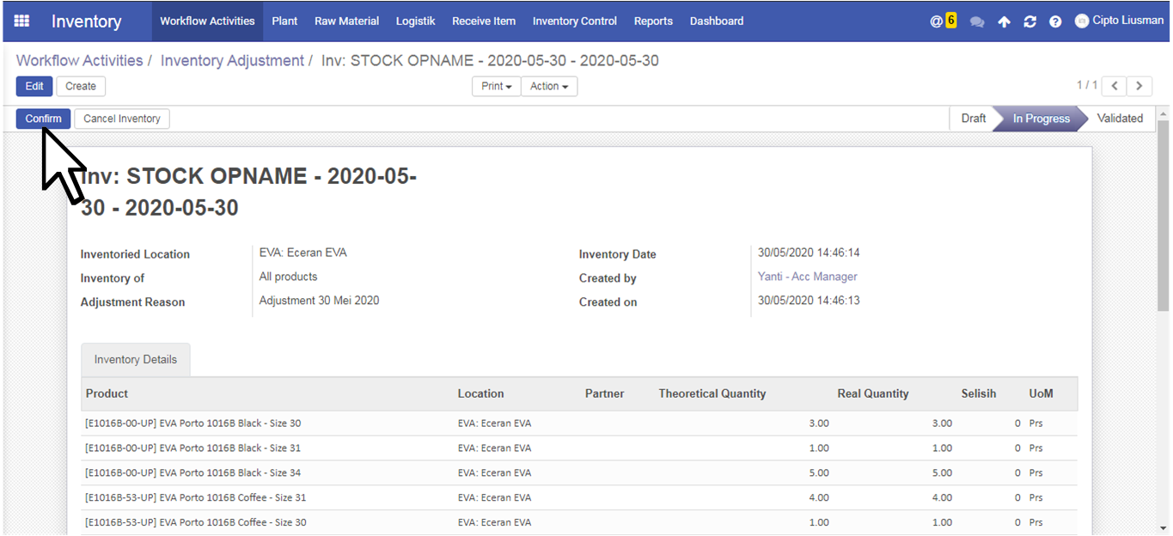Go to next record with right chevron
The image size is (1173, 536).
click(1139, 86)
